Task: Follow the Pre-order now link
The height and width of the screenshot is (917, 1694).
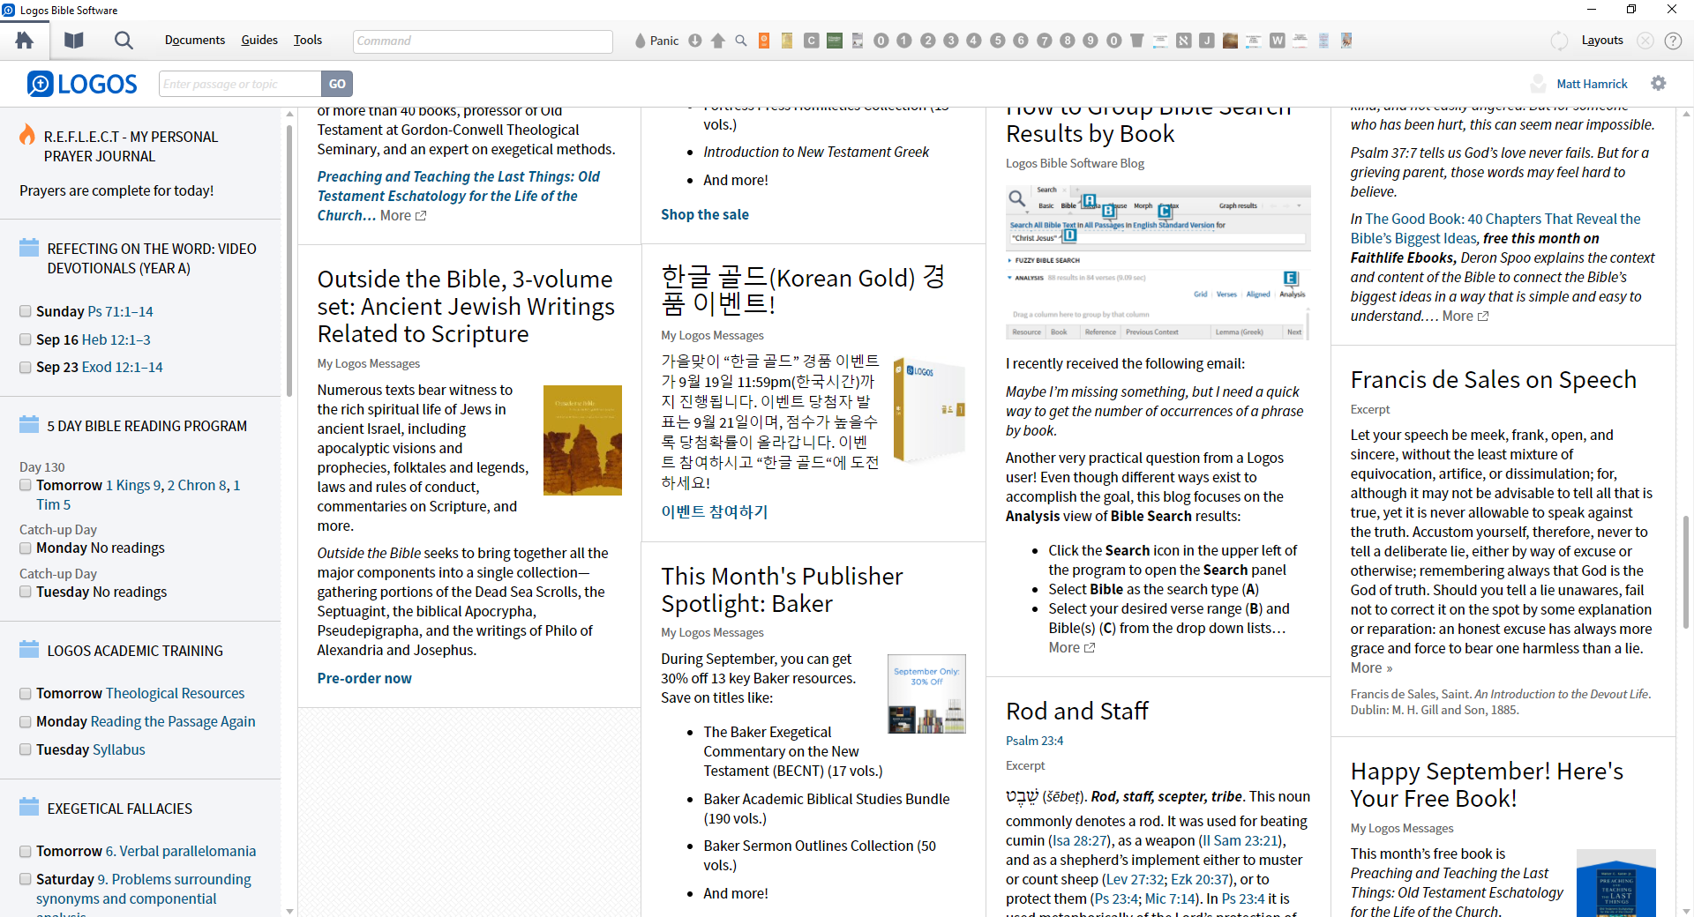Action: [364, 678]
